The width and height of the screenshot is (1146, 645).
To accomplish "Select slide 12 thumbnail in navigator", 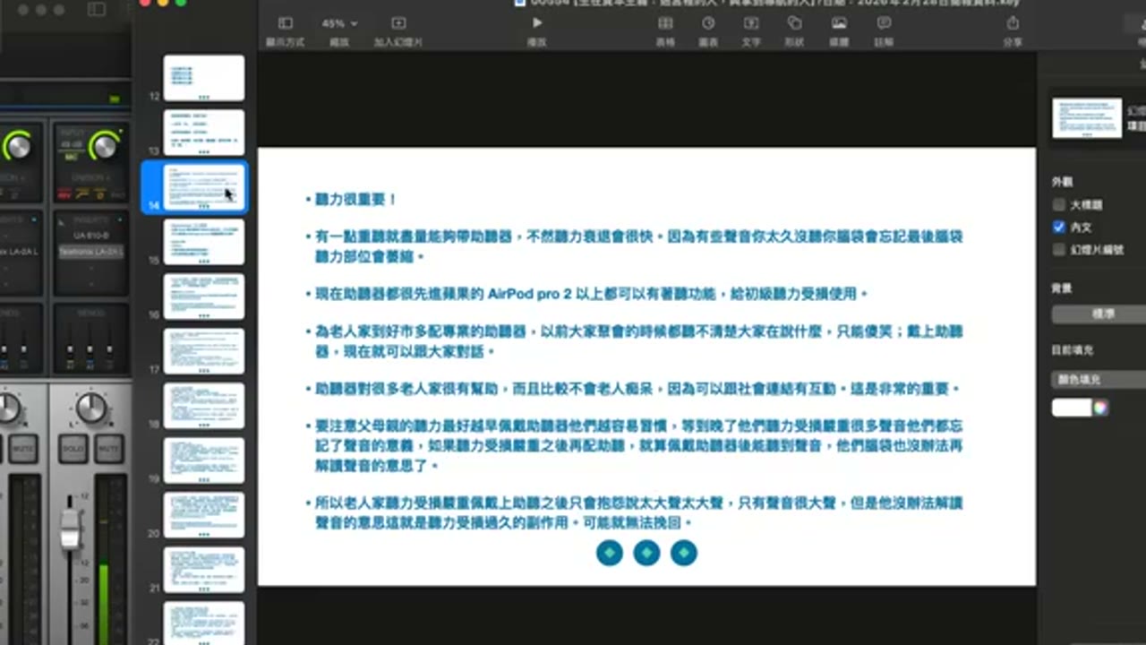I will (x=204, y=78).
